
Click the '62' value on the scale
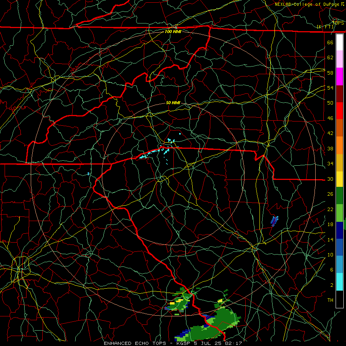pyautogui.click(x=330, y=58)
